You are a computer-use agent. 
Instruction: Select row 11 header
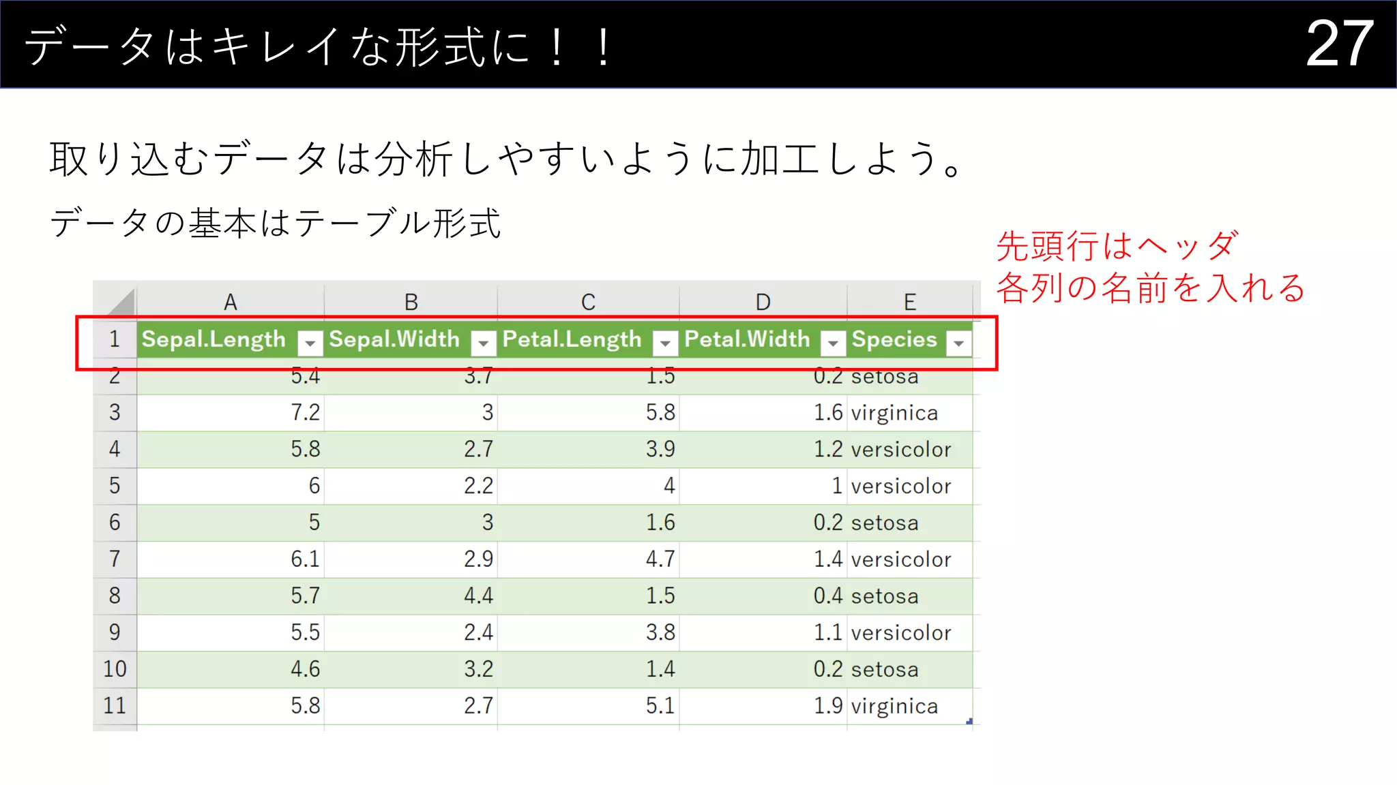(115, 705)
